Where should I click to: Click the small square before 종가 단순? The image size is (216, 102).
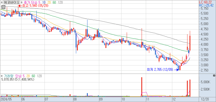22,2
